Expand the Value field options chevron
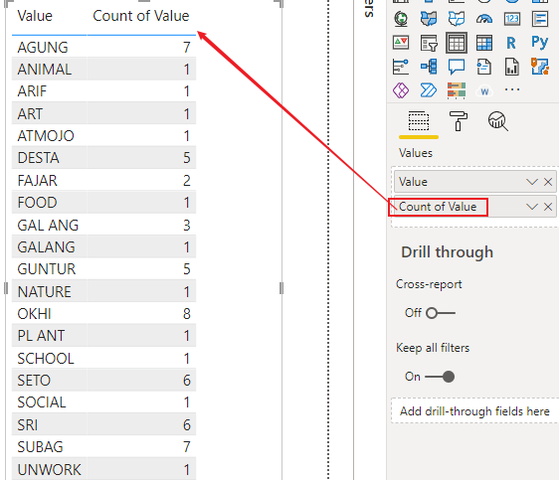 click(x=532, y=182)
